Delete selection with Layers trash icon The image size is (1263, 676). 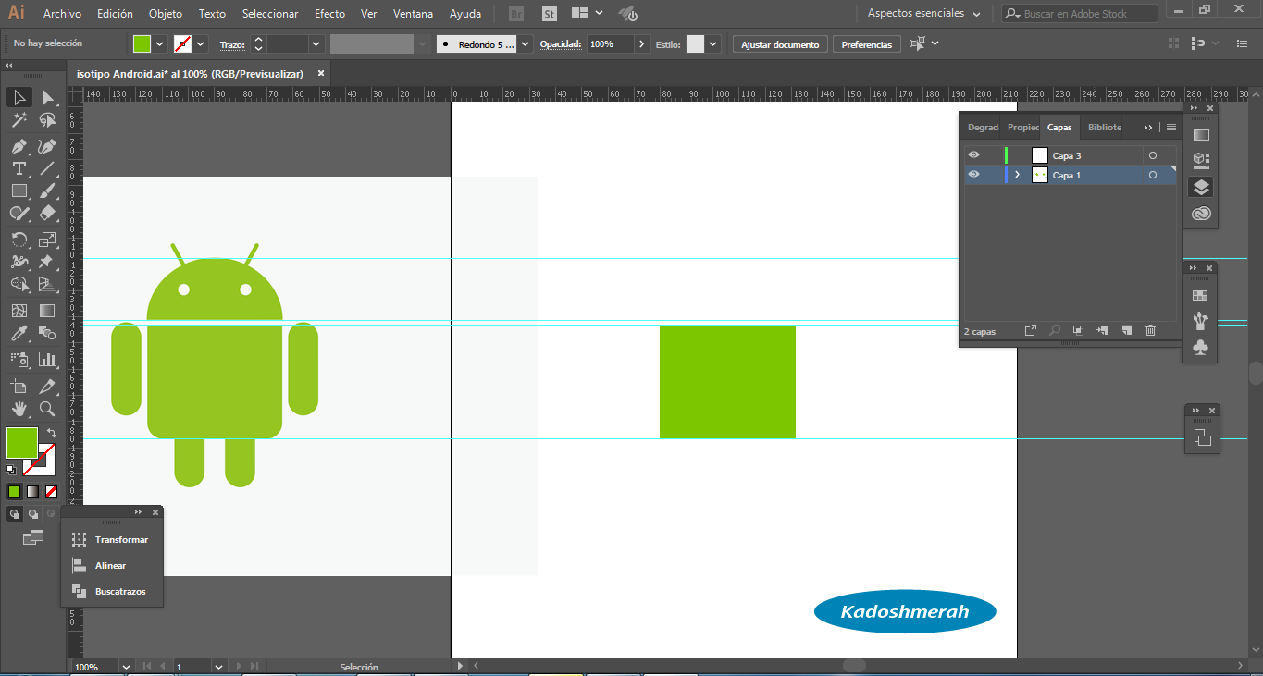tap(1150, 330)
